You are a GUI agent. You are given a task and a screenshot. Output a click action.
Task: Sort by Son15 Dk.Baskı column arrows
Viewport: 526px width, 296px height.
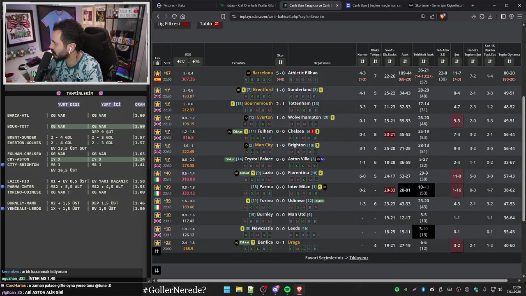(390, 62)
